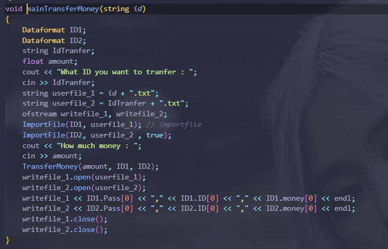Click 'ID2.ID[0]' in the writefile_2 output line
Viewport: 388px width, 249px height.
click(200, 209)
